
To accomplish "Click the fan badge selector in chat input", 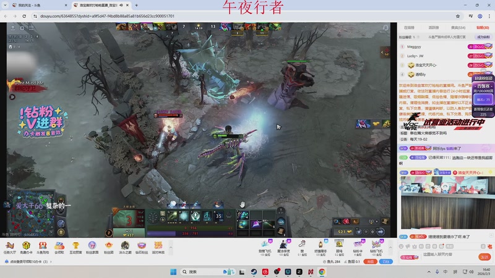I will coord(409,257).
